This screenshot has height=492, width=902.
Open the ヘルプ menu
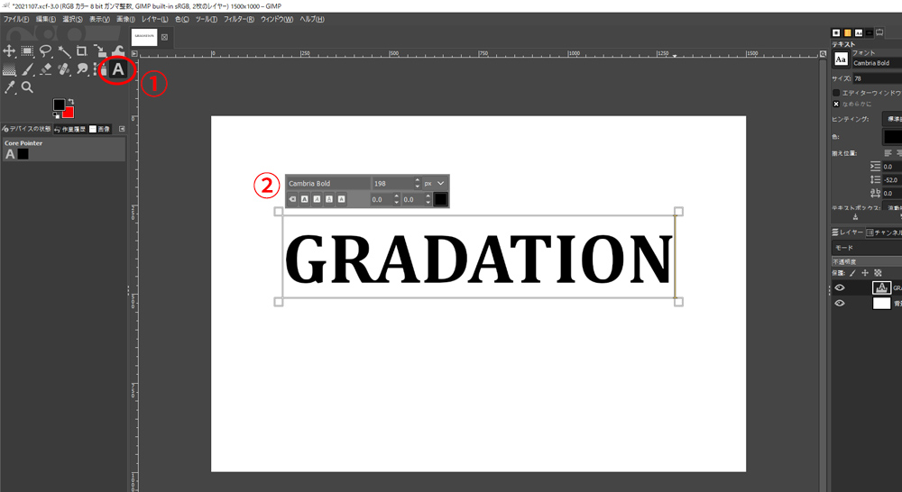tap(312, 19)
